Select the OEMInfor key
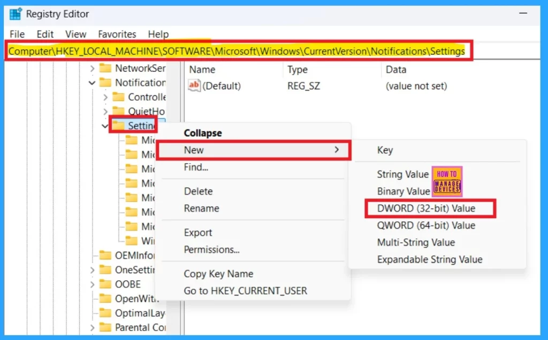The width and height of the screenshot is (548, 340). [x=135, y=256]
